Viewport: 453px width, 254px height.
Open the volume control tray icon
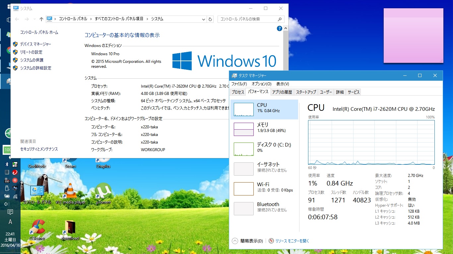pos(7,204)
